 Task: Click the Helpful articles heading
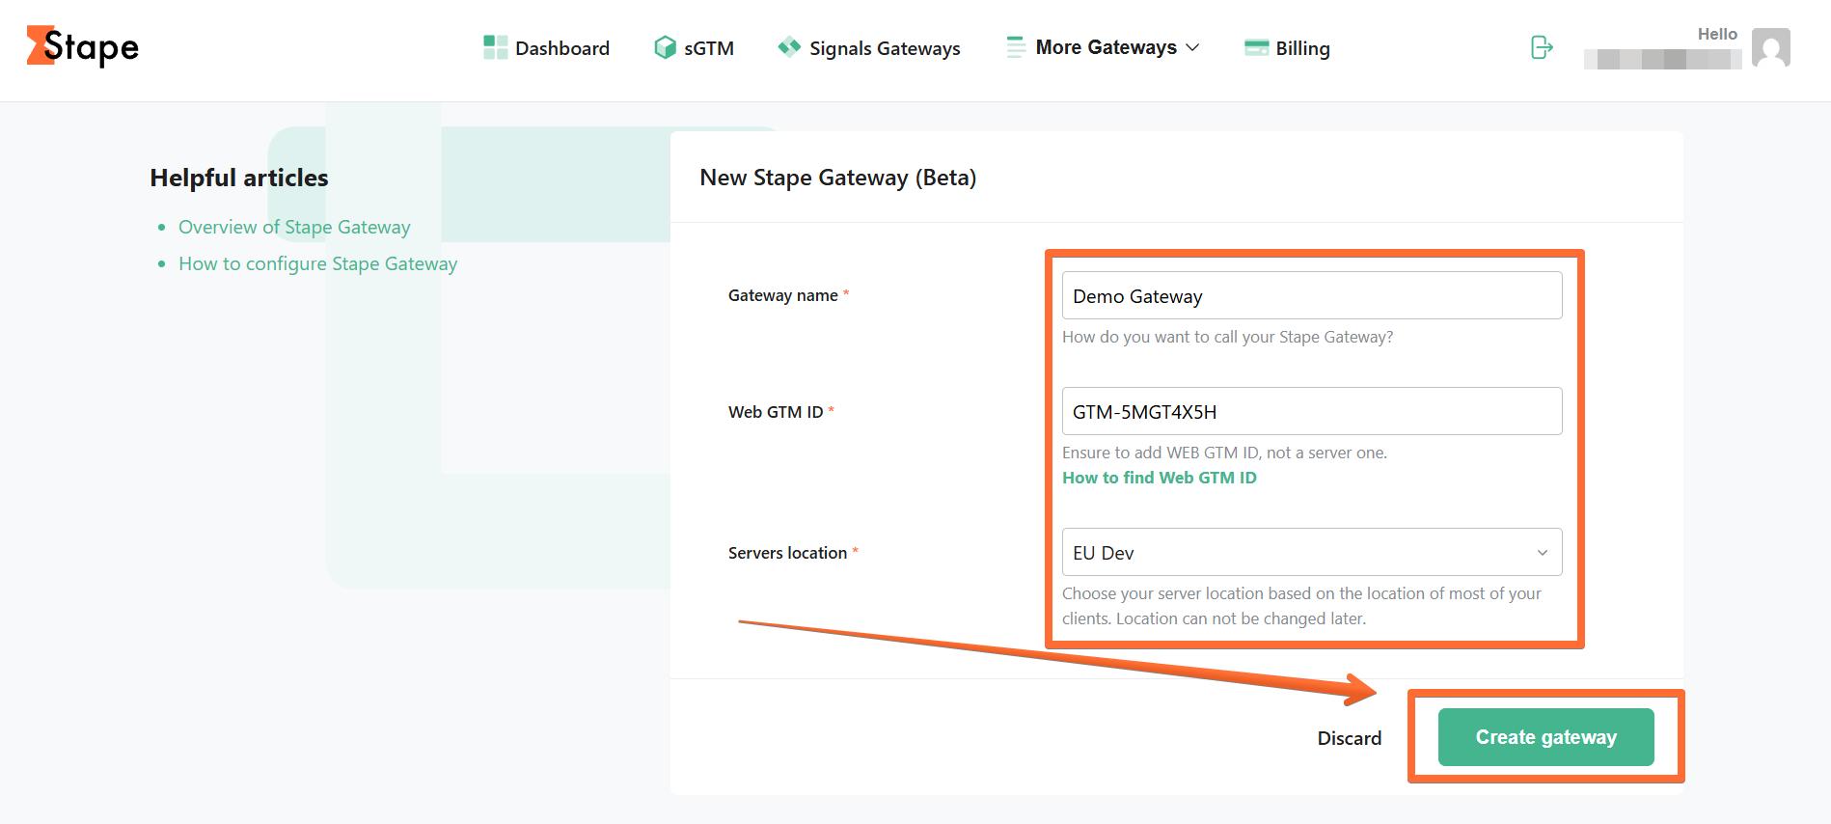[239, 178]
